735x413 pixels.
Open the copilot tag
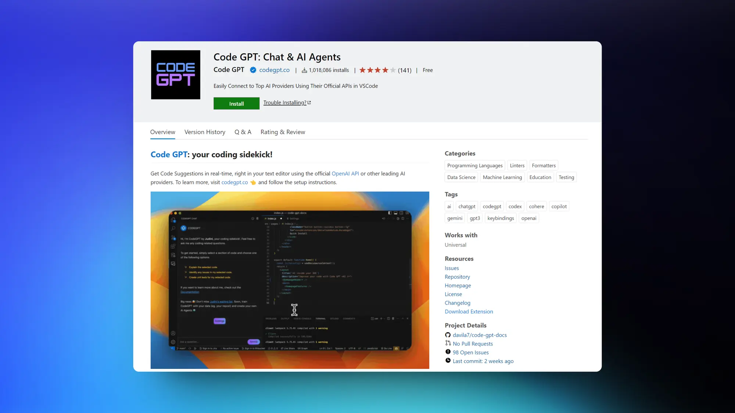coord(559,206)
